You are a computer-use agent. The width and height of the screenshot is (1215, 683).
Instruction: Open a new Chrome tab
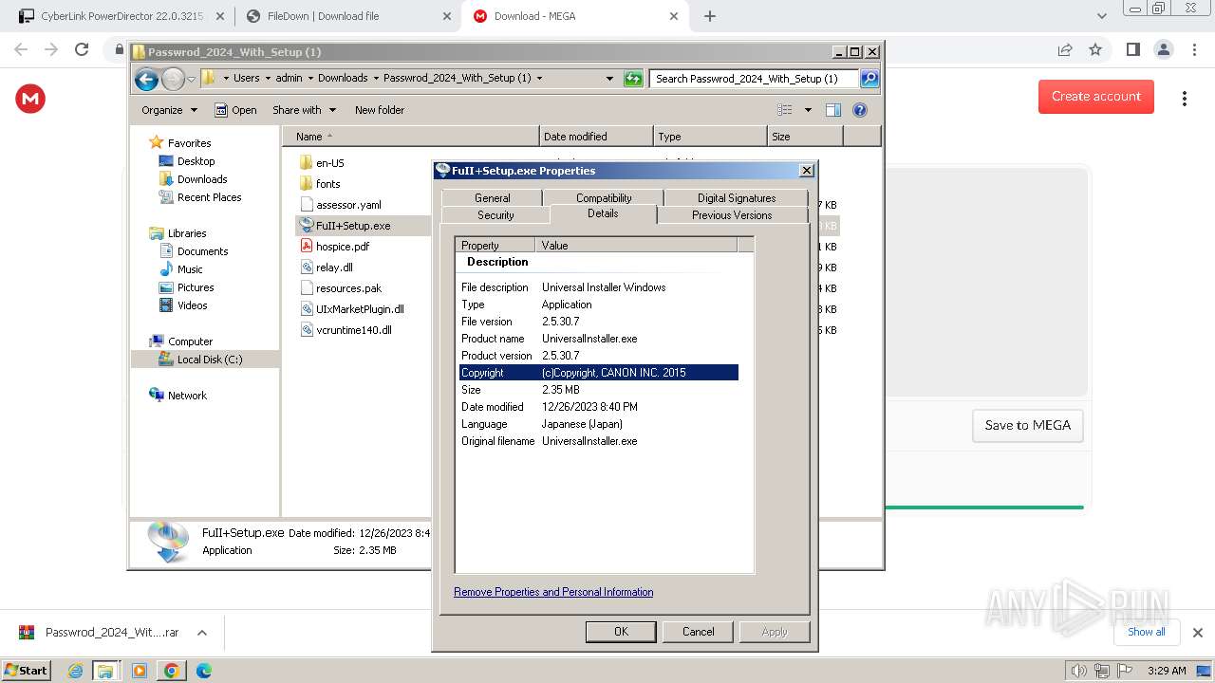[710, 16]
